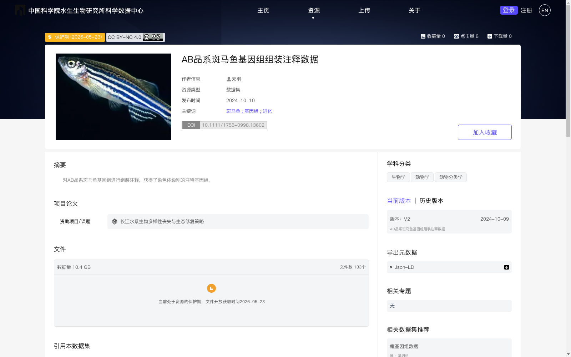The image size is (571, 357).
Task: Click the publish date 2024-10-10
Action: 241,101
